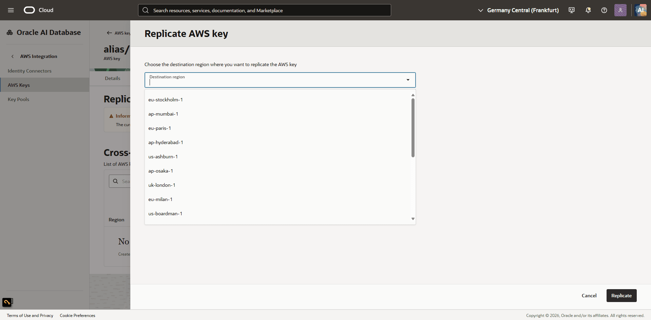Open the user profile avatar
This screenshot has height=320, width=651.
click(x=620, y=10)
